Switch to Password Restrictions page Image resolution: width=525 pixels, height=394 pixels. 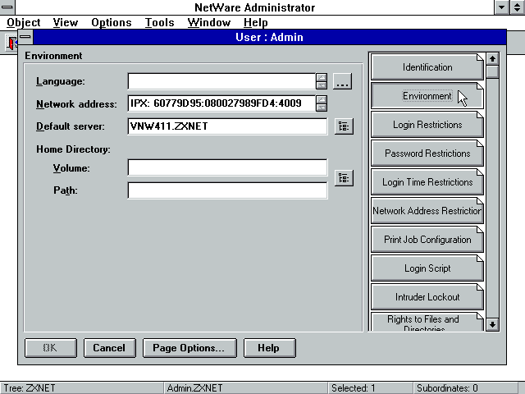427,153
